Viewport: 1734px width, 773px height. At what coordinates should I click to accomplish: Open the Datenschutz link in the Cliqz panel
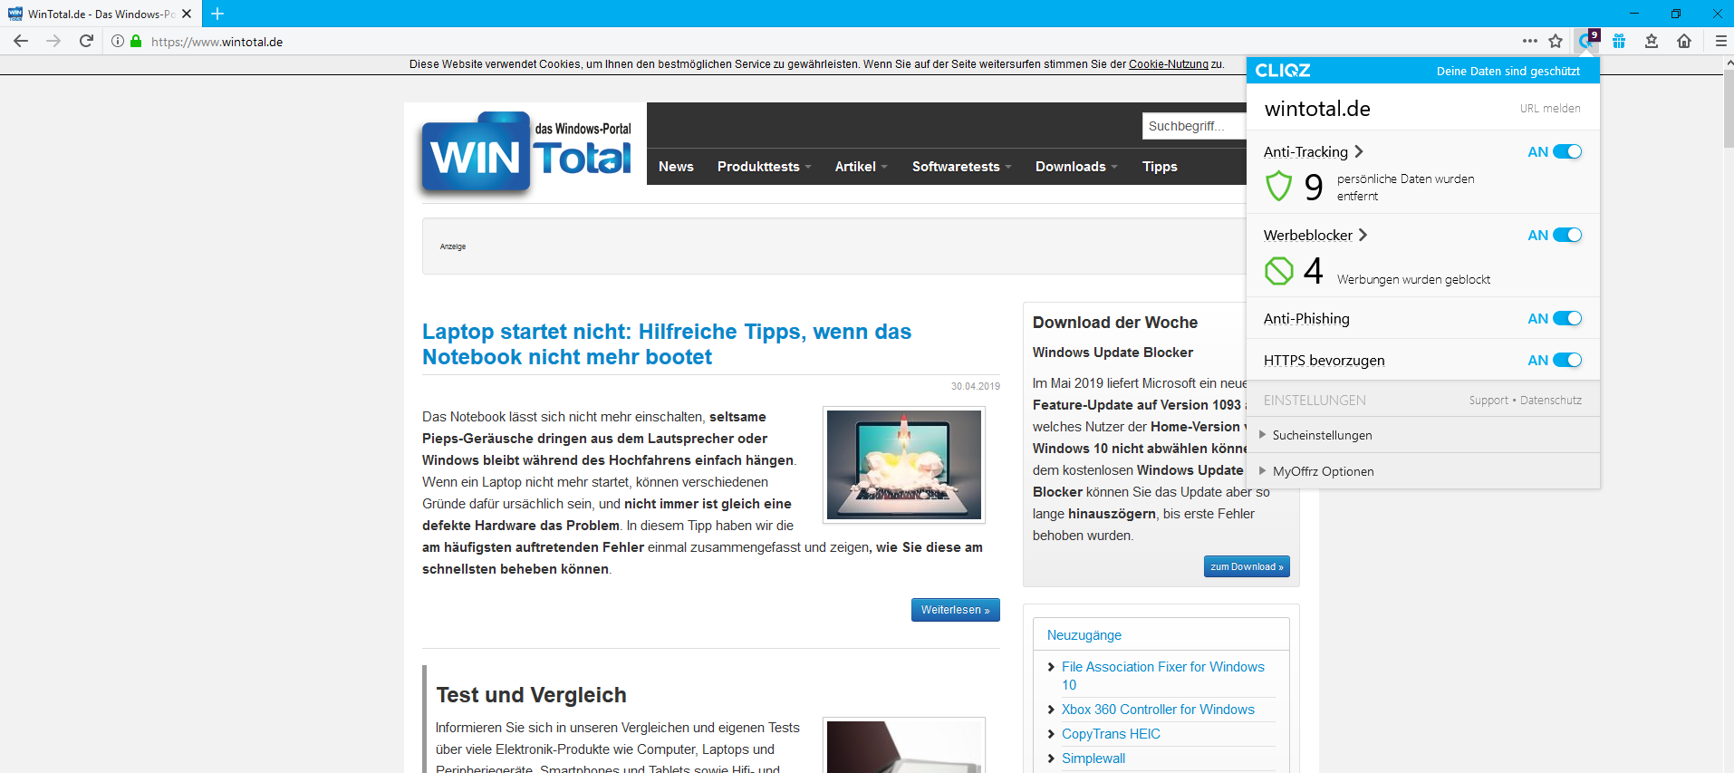pos(1551,400)
